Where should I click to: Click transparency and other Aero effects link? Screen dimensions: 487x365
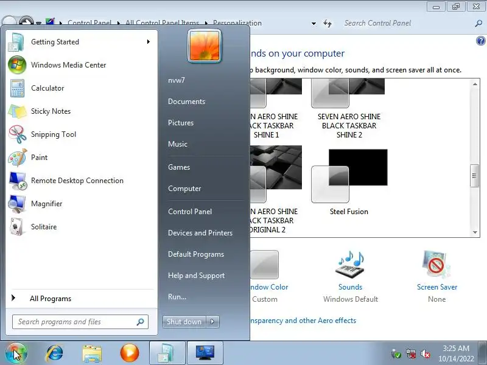[x=303, y=321]
